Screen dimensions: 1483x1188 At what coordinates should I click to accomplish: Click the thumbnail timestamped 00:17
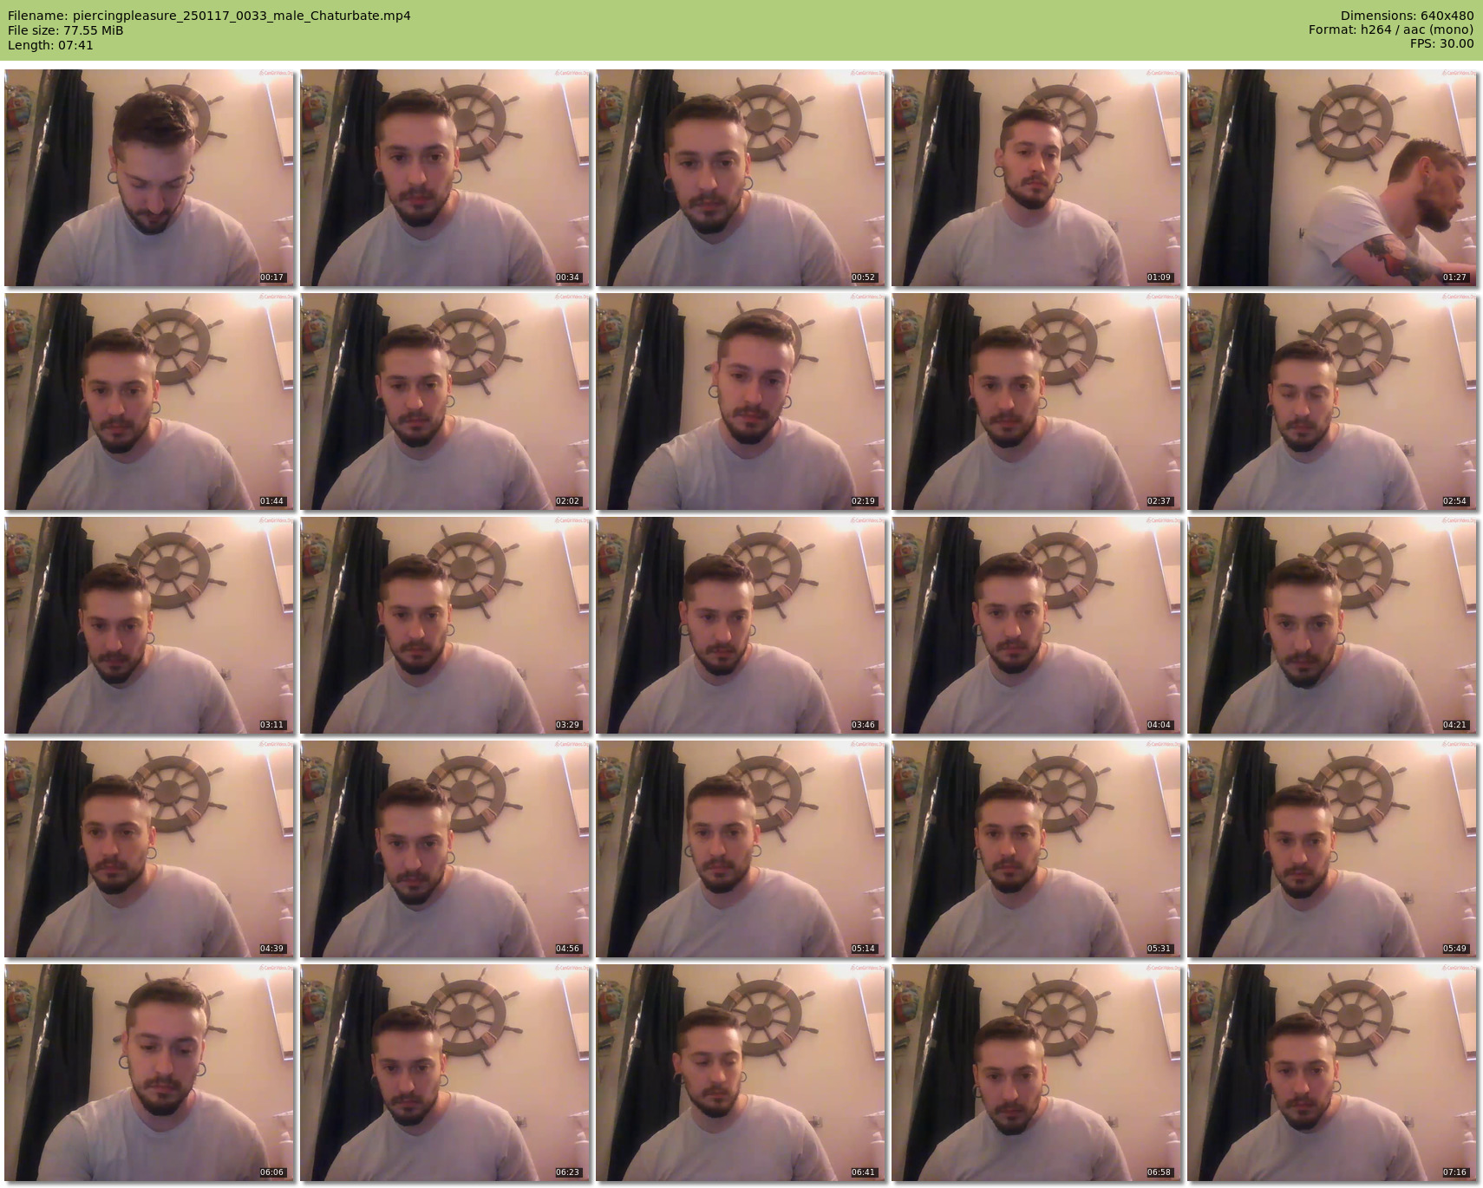pos(149,178)
